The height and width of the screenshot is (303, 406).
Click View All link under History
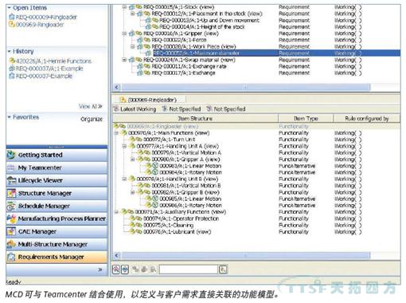click(x=90, y=106)
